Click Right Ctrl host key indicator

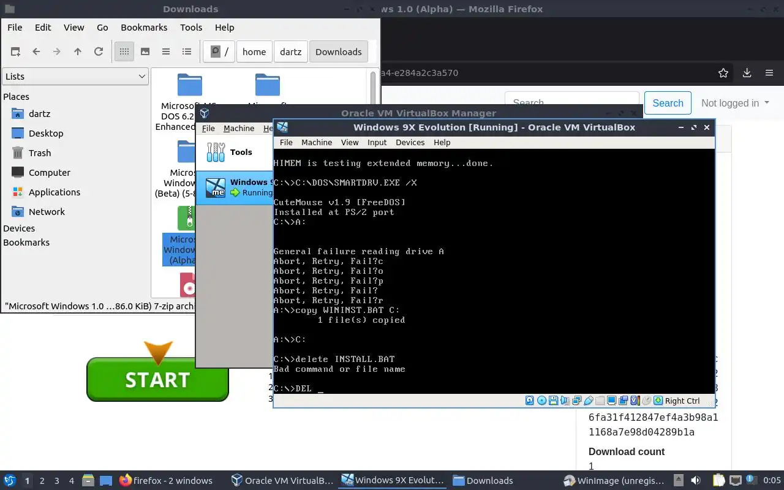[677, 401]
